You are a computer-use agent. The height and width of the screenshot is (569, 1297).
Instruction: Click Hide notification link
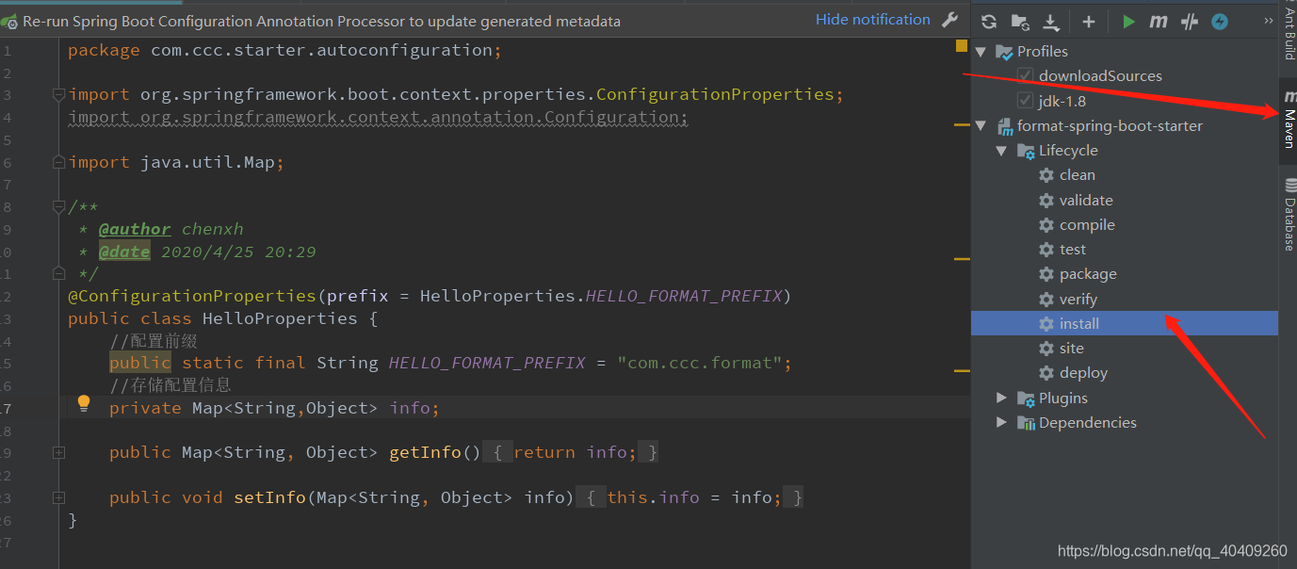[x=872, y=20]
